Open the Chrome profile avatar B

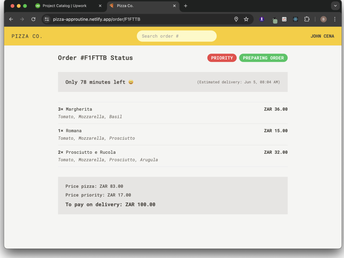click(323, 19)
